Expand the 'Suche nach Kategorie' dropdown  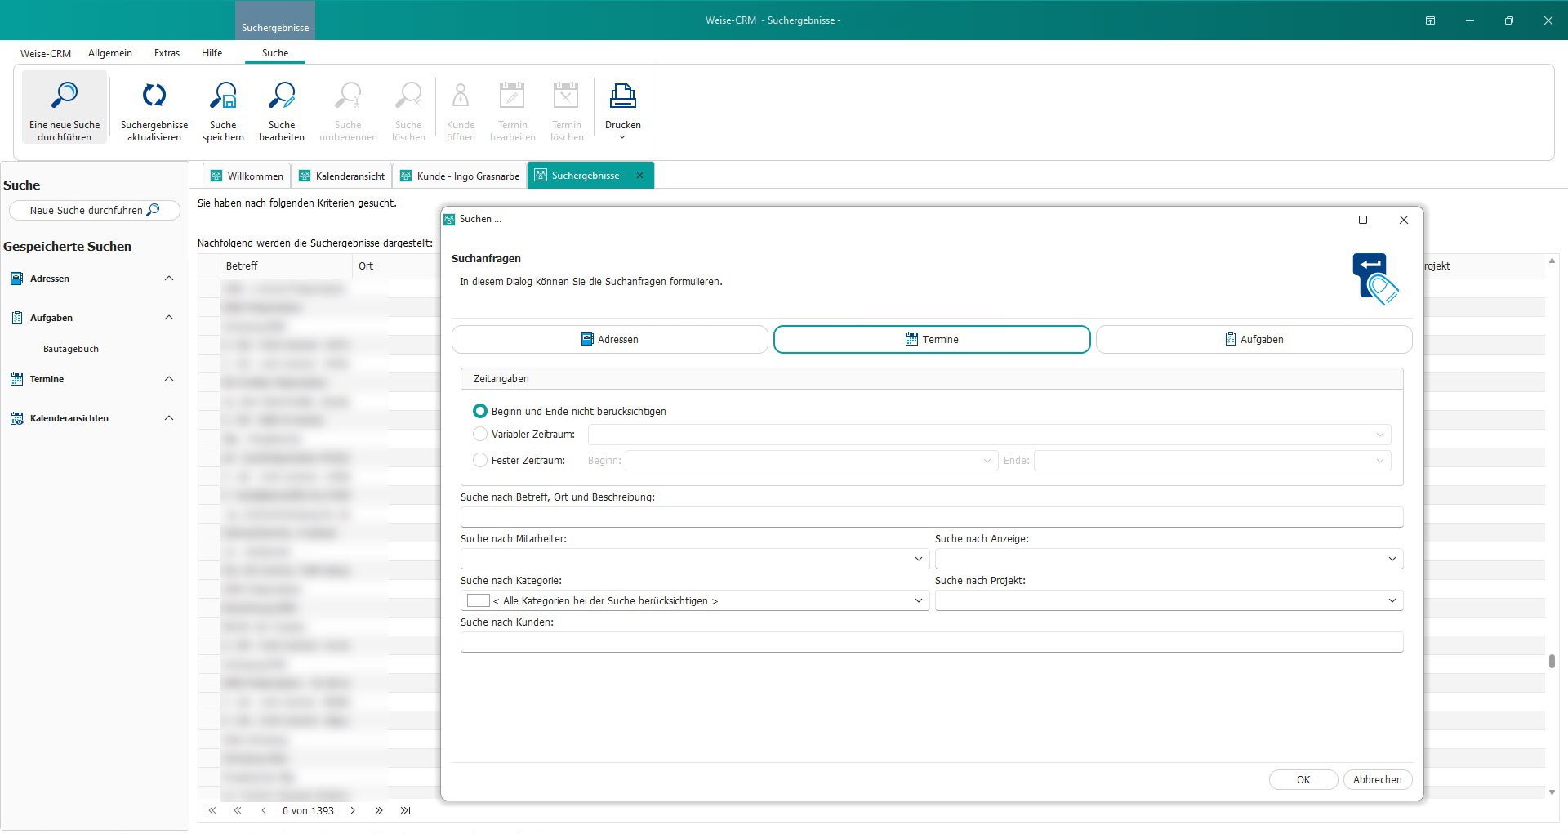(x=918, y=601)
